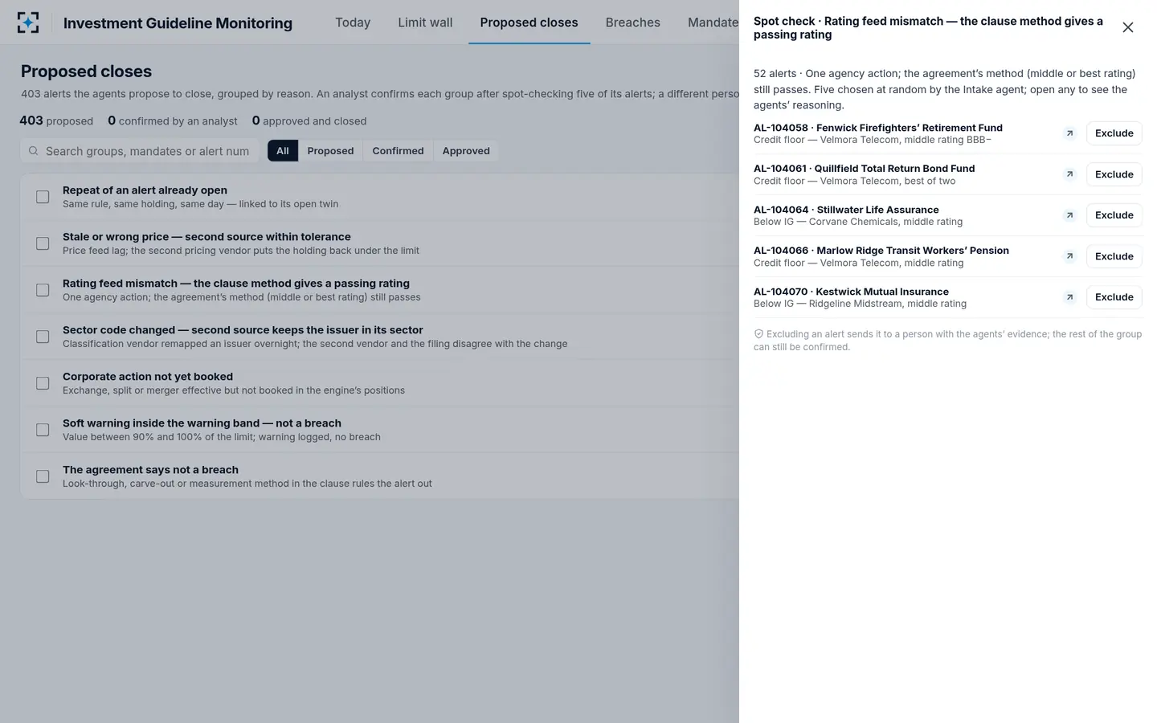Switch to the Today tab
This screenshot has height=723, width=1157.
point(353,22)
